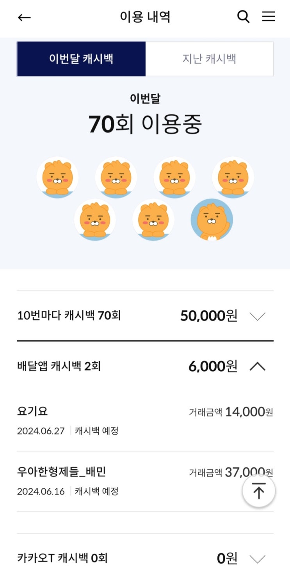290x571 pixels.
Task: Tap the second Ryan stamp in top row
Action: (116, 177)
